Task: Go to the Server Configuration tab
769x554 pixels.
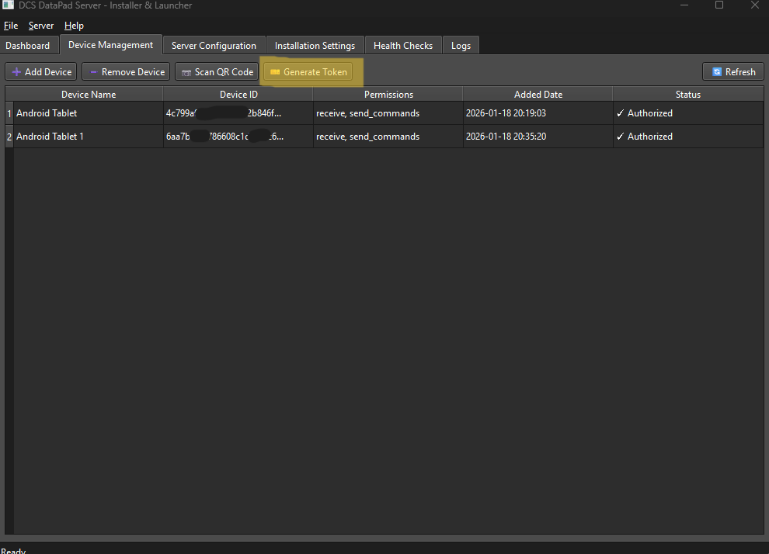Action: pyautogui.click(x=214, y=46)
